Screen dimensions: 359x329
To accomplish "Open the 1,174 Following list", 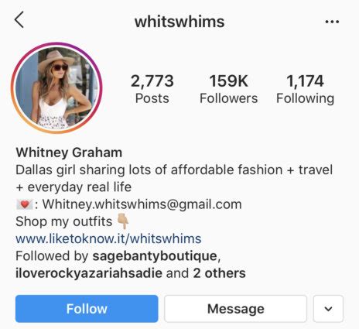I will pos(305,89).
